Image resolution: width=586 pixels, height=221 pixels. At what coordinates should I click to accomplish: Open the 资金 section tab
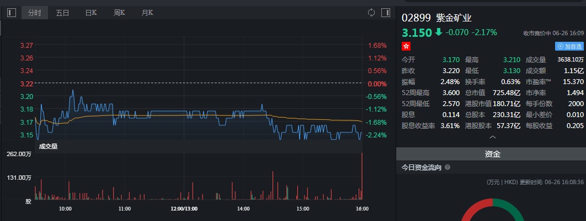tap(492, 154)
